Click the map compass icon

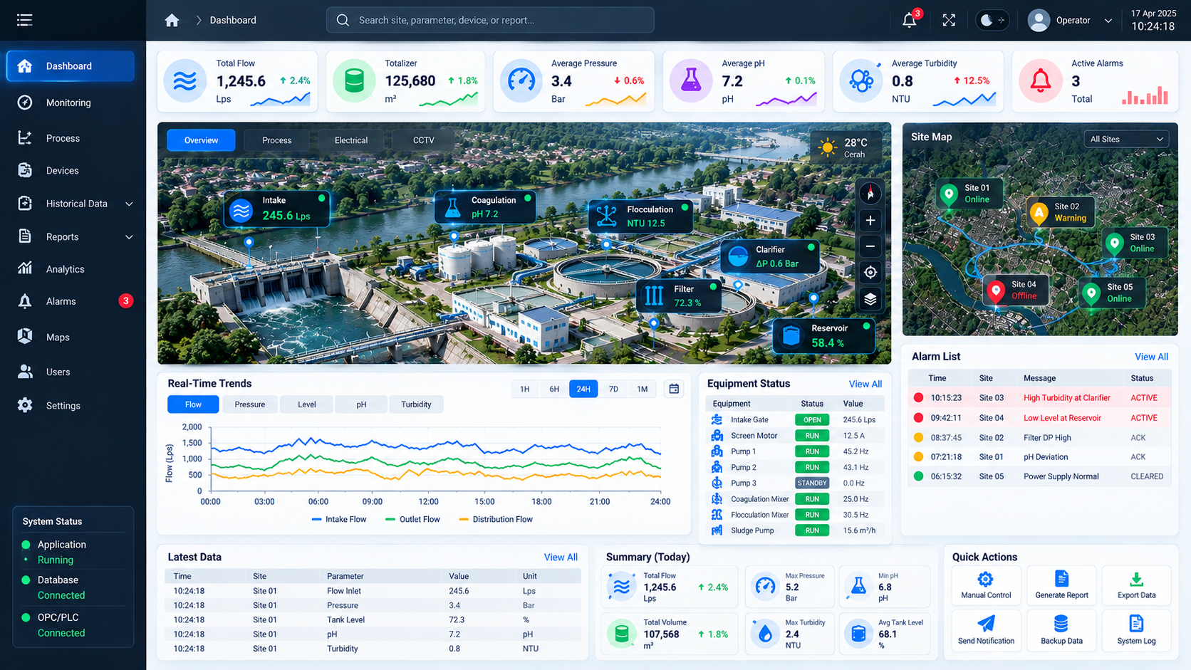click(x=870, y=194)
